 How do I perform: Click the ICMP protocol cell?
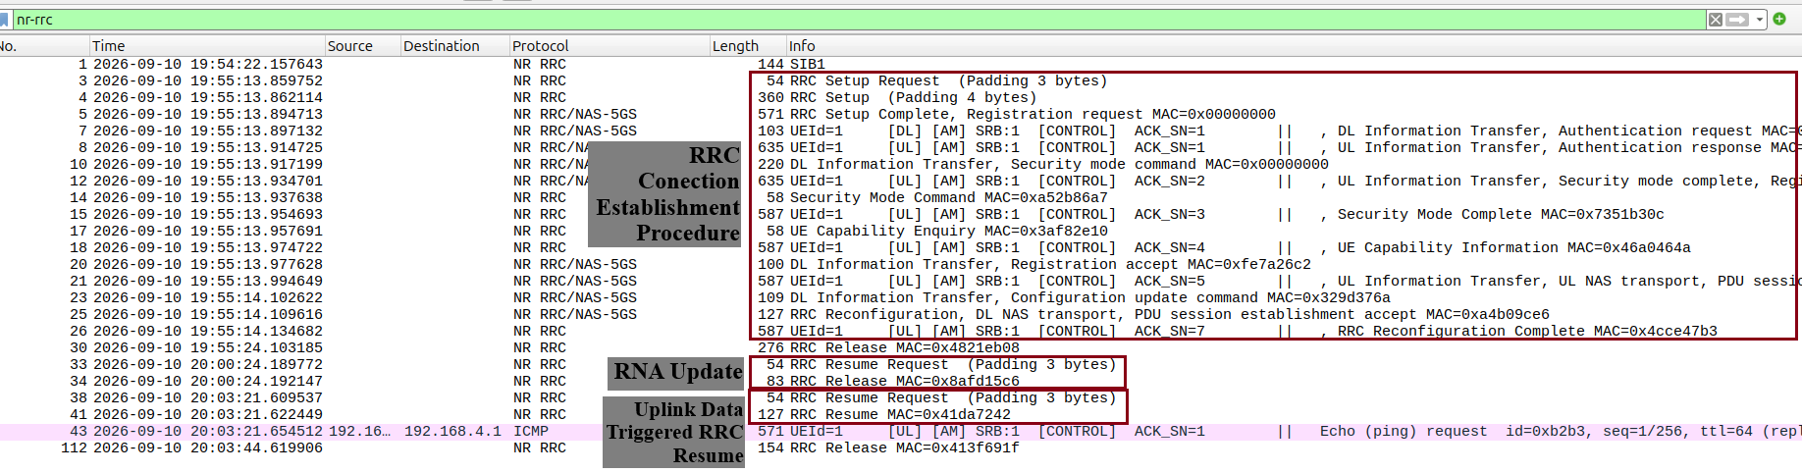pos(531,432)
